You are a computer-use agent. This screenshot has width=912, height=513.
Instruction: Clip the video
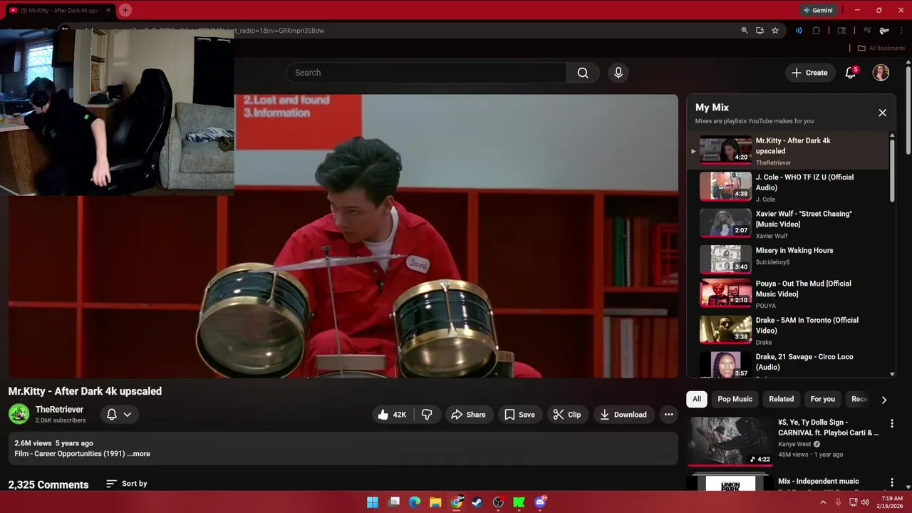tap(567, 415)
